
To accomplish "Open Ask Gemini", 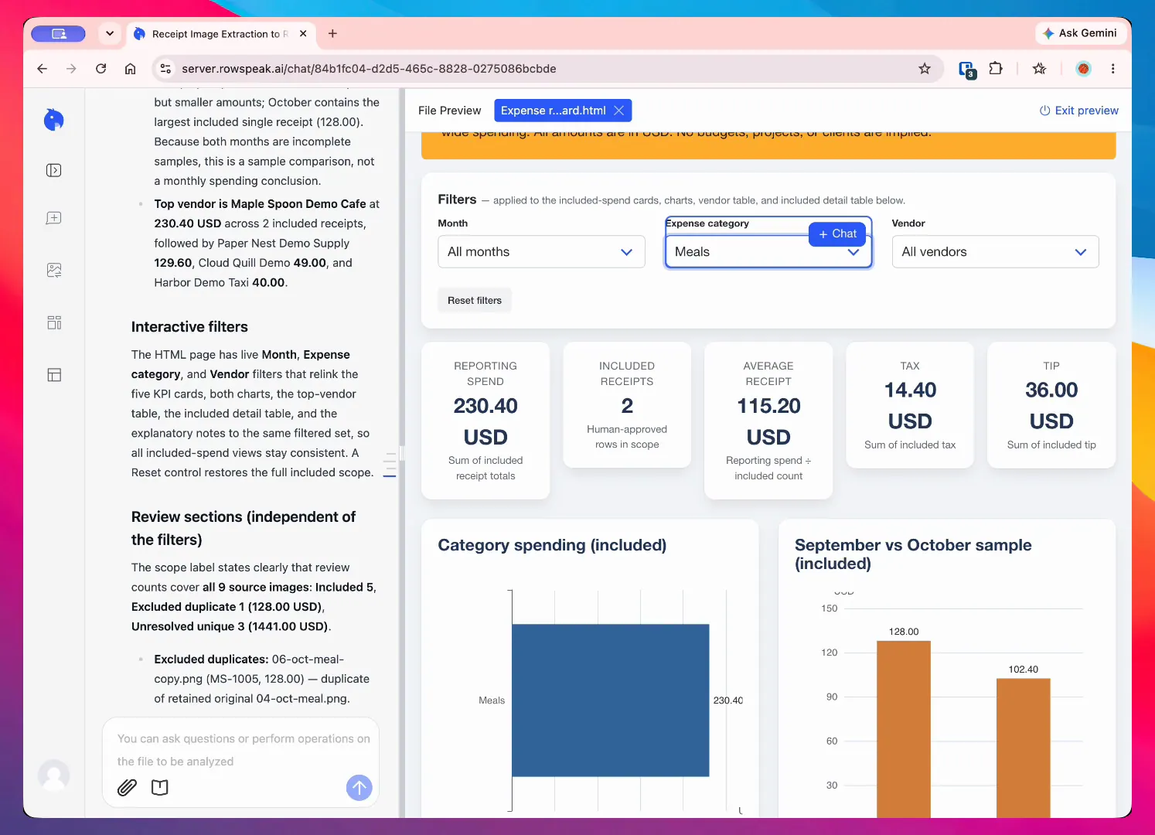I will pos(1080,33).
